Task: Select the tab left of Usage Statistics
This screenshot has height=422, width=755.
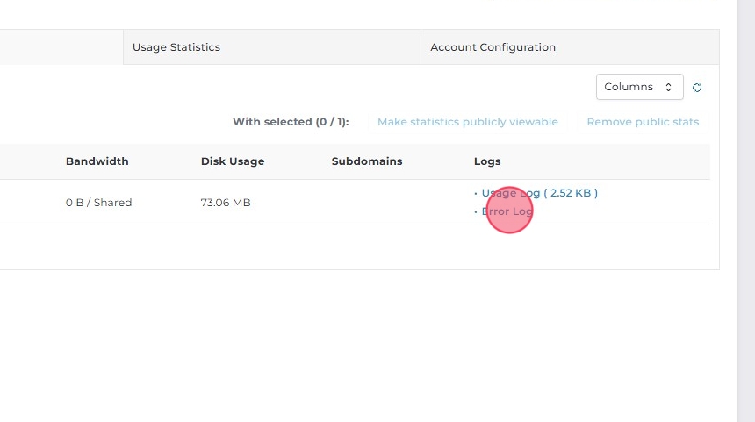Action: point(61,47)
